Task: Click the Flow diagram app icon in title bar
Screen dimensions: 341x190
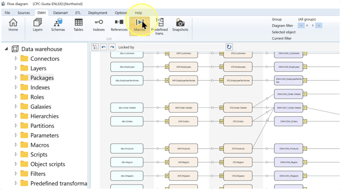Action: 3,4
